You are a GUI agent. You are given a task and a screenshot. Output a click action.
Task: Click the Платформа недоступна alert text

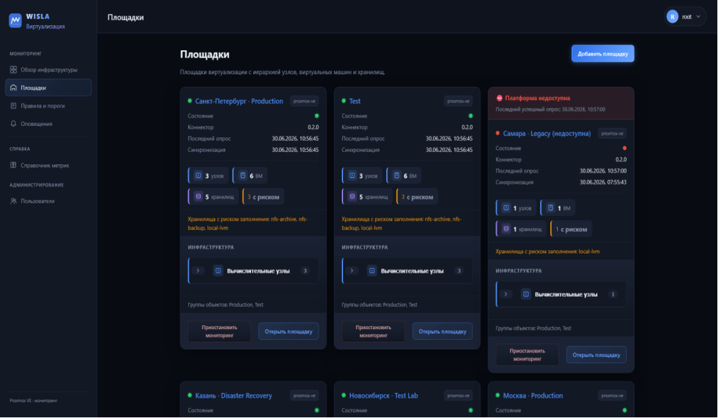tap(538, 98)
